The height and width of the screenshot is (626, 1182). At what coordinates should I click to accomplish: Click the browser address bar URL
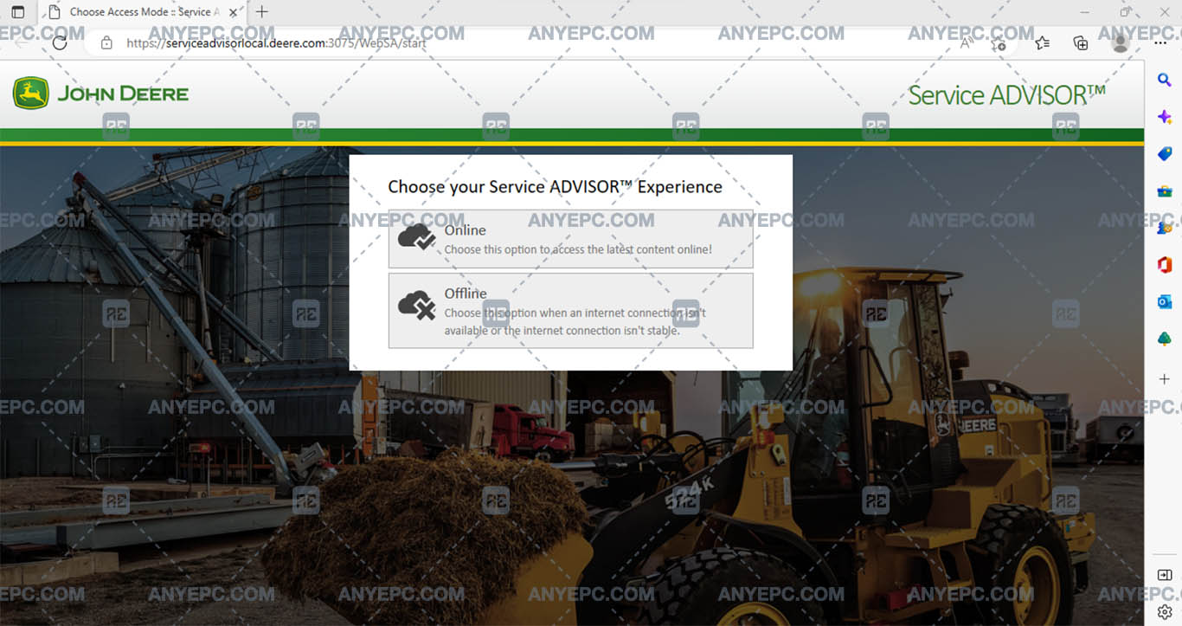pos(276,42)
